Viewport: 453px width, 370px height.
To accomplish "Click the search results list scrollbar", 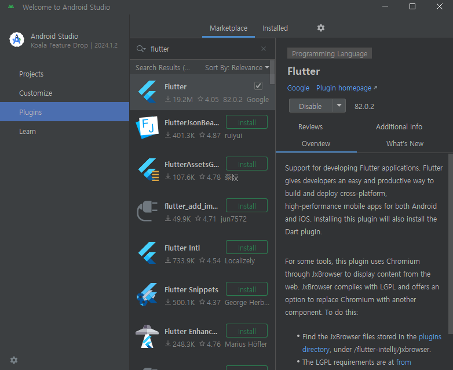I will (272, 72).
